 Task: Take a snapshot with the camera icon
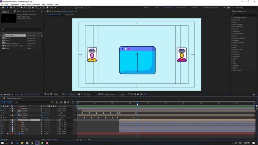point(79,94)
